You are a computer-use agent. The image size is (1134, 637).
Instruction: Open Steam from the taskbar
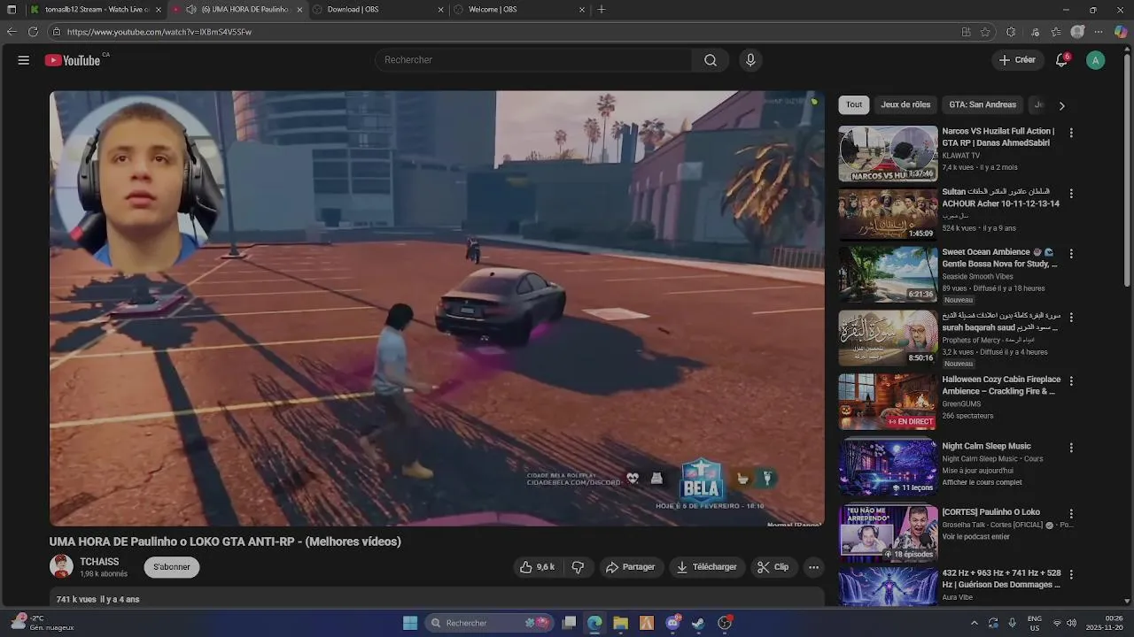tap(698, 623)
